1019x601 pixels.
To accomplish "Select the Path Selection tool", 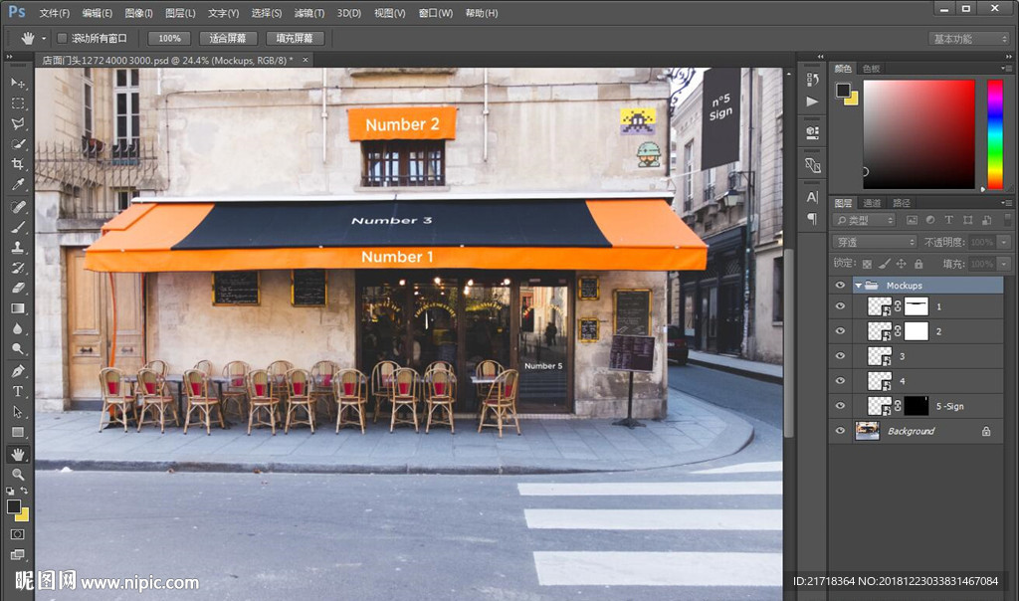I will coord(18,412).
